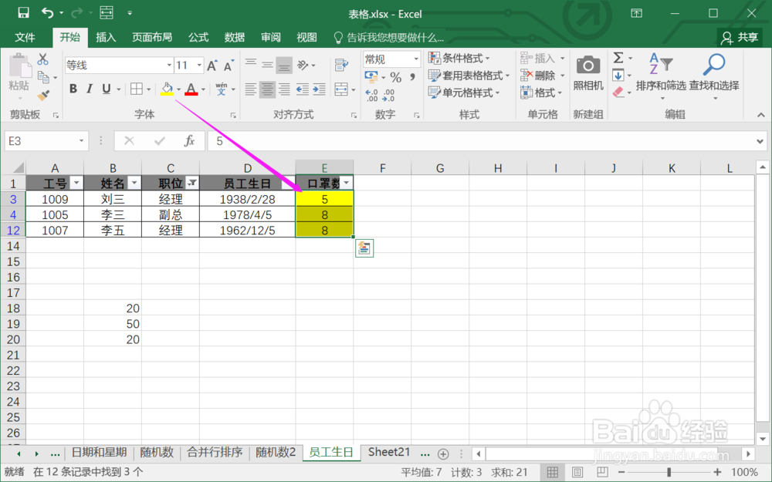Open filter dropdown on 口罩数 header

tap(346, 183)
